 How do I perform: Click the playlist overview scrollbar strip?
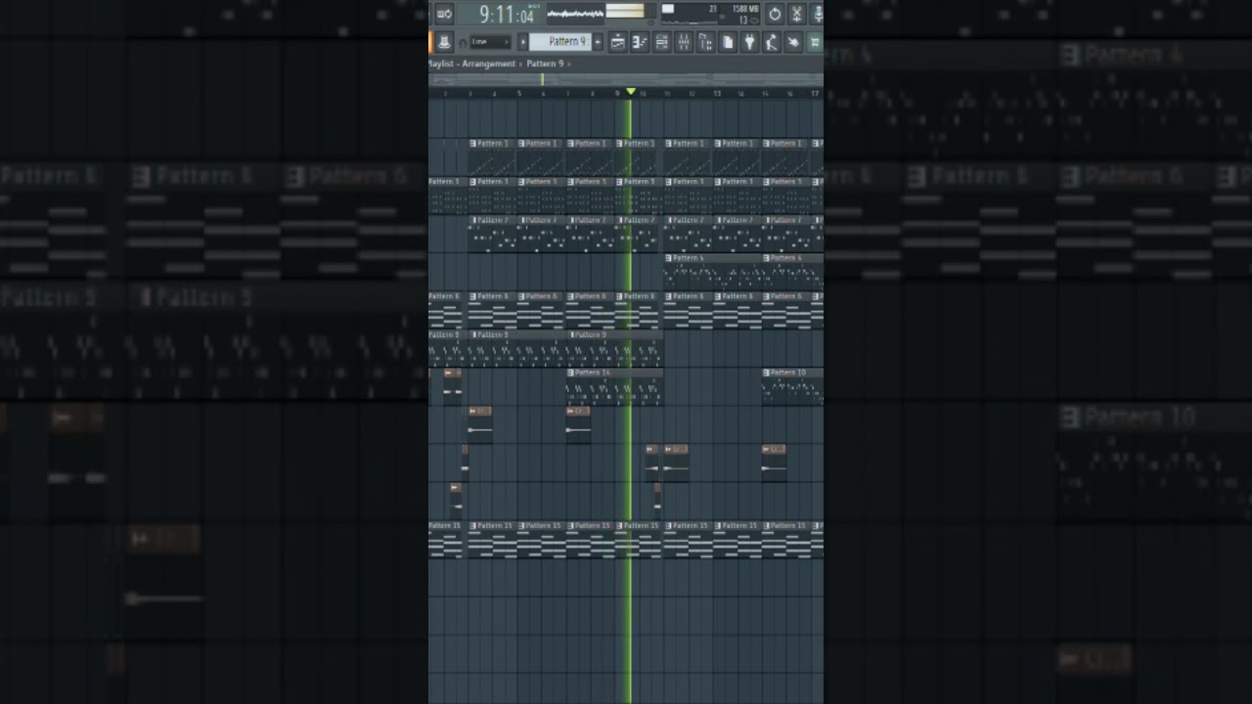626,79
